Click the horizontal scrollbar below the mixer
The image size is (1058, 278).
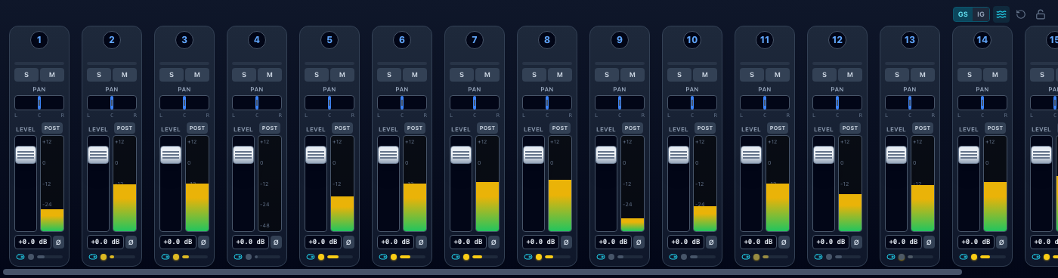pos(482,272)
